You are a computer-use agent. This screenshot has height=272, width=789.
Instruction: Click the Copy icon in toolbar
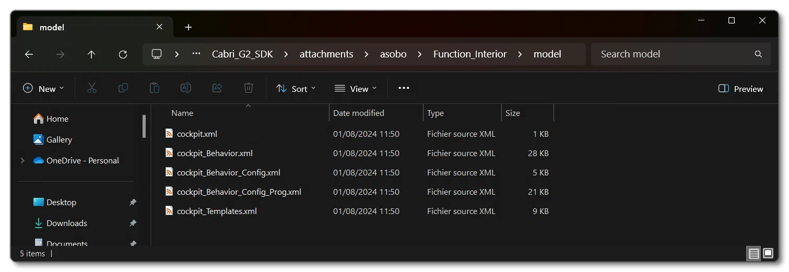(123, 88)
